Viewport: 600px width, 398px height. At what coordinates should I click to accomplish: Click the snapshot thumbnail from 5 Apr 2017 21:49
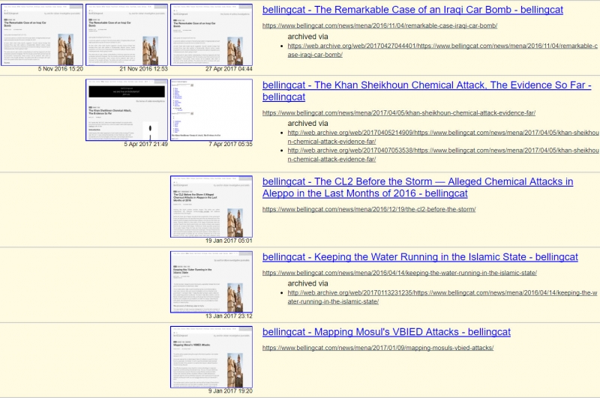[127, 109]
